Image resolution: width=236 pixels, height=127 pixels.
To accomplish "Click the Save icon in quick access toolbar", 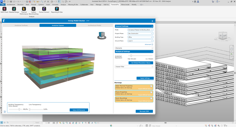I will point(11,1).
